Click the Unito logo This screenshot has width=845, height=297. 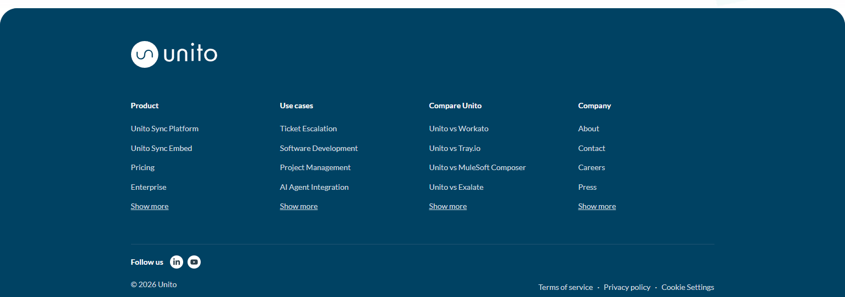tap(174, 54)
